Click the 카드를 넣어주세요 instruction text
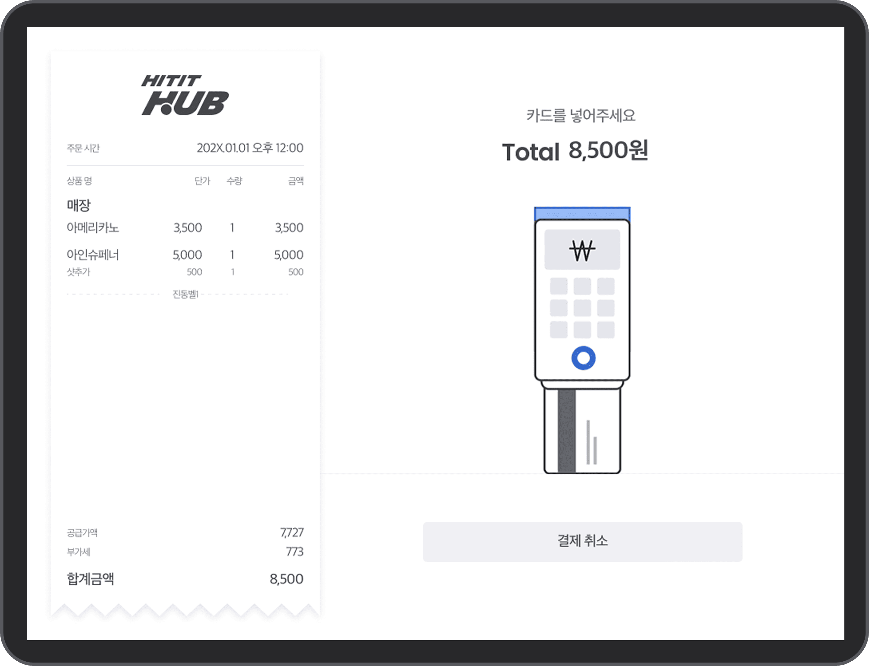Image resolution: width=869 pixels, height=666 pixels. [x=580, y=115]
